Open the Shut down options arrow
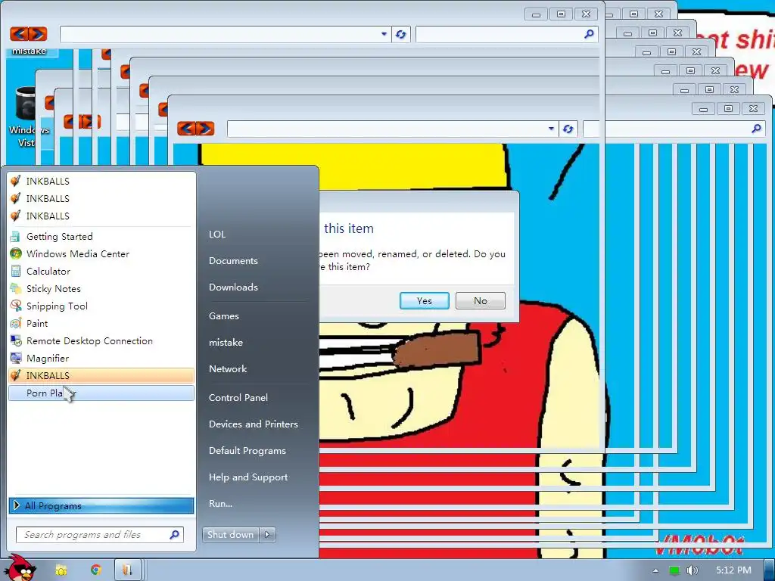 pos(267,535)
